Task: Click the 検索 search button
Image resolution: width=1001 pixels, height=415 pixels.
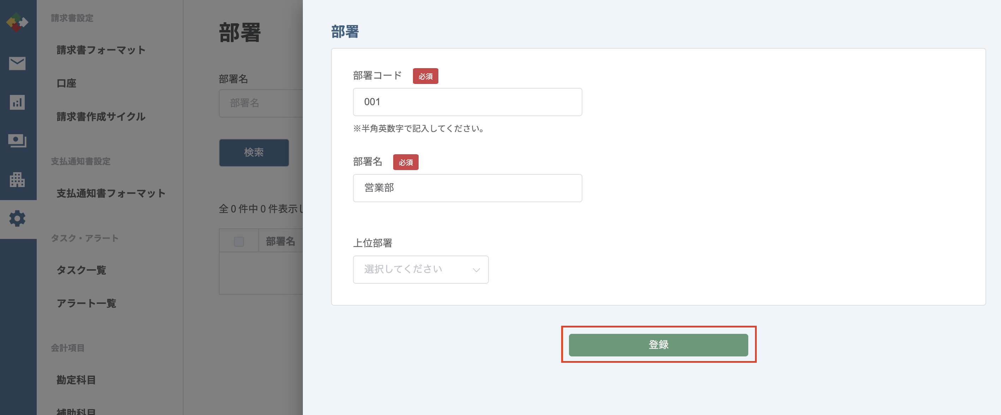Action: (x=254, y=152)
